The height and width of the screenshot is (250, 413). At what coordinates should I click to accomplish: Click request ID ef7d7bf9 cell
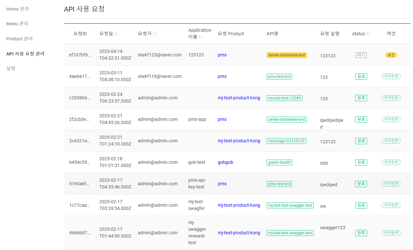80,55
